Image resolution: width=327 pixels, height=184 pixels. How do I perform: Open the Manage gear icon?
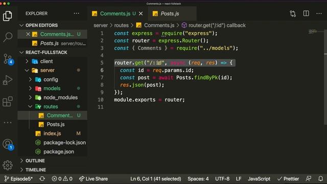point(8,165)
